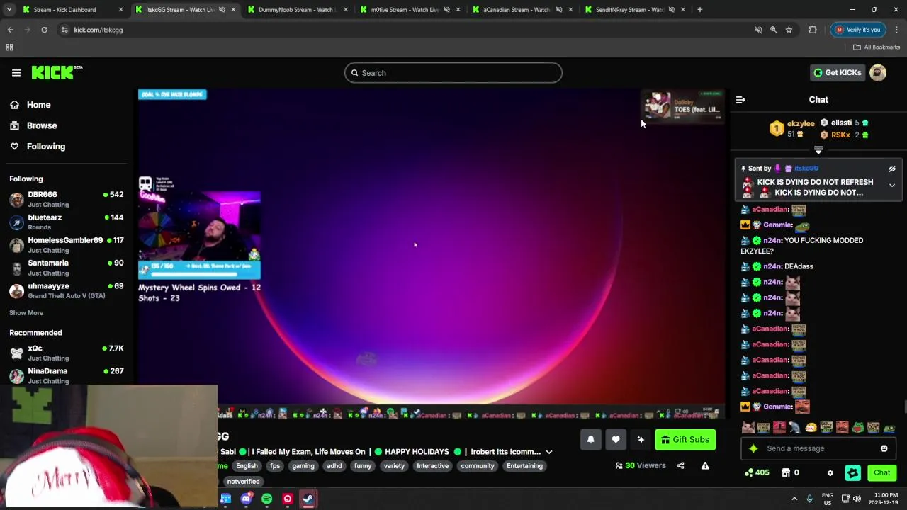
Task: Click the KICK logo
Action: coord(57,72)
